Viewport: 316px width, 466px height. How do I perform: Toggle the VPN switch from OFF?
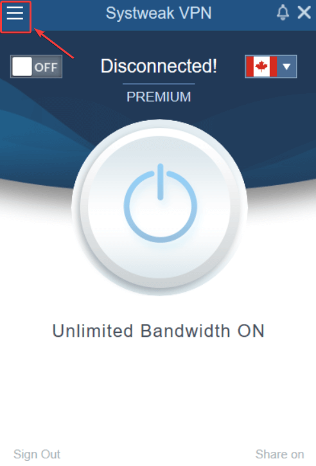(x=36, y=67)
